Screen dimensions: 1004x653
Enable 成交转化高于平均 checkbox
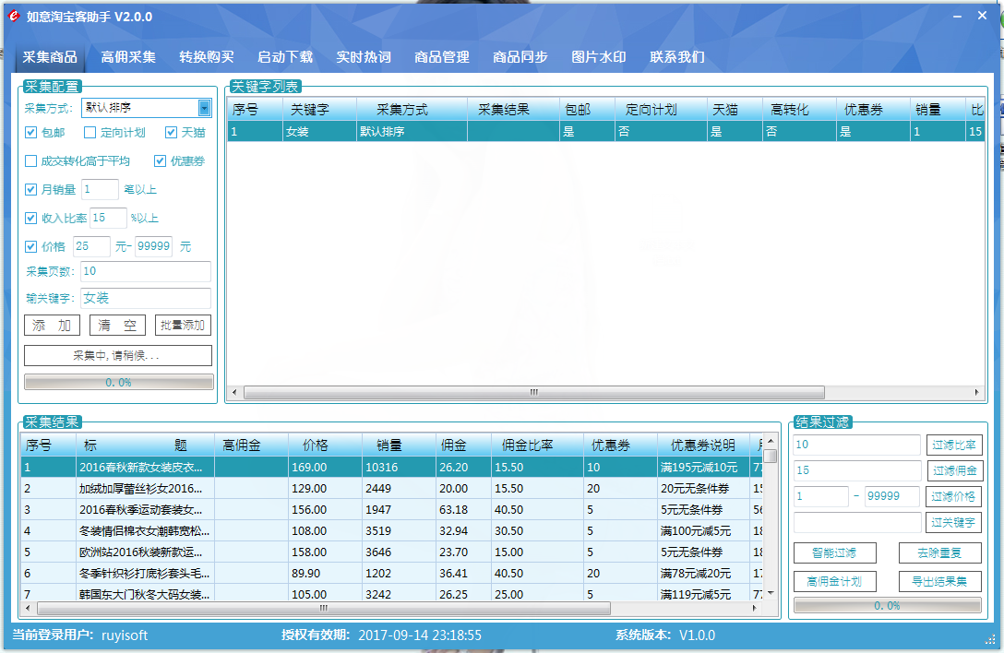tap(31, 161)
